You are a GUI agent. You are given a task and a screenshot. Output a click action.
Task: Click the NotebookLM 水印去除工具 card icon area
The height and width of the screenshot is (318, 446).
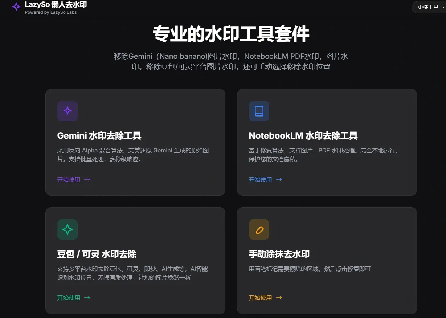pyautogui.click(x=259, y=111)
